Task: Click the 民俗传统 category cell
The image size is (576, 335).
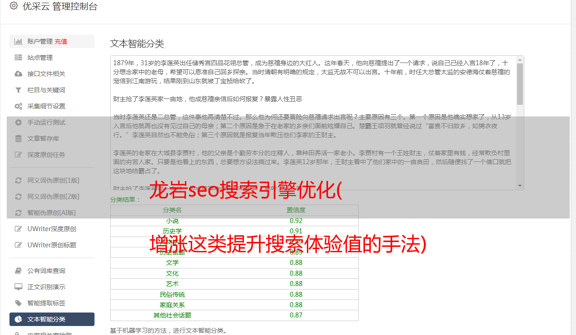Action: [x=172, y=295]
